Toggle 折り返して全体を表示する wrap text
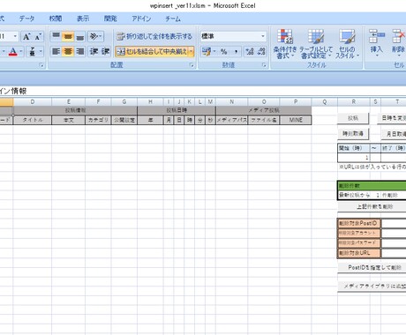 pyautogui.click(x=154, y=36)
